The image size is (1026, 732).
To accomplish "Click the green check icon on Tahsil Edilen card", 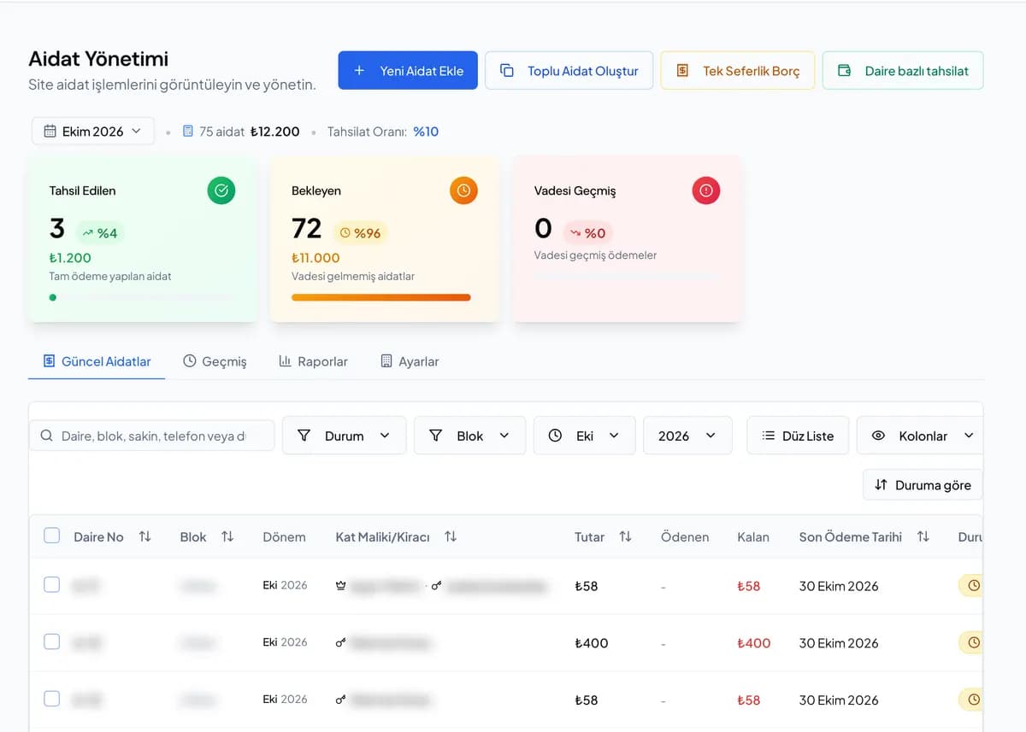I will 221,190.
